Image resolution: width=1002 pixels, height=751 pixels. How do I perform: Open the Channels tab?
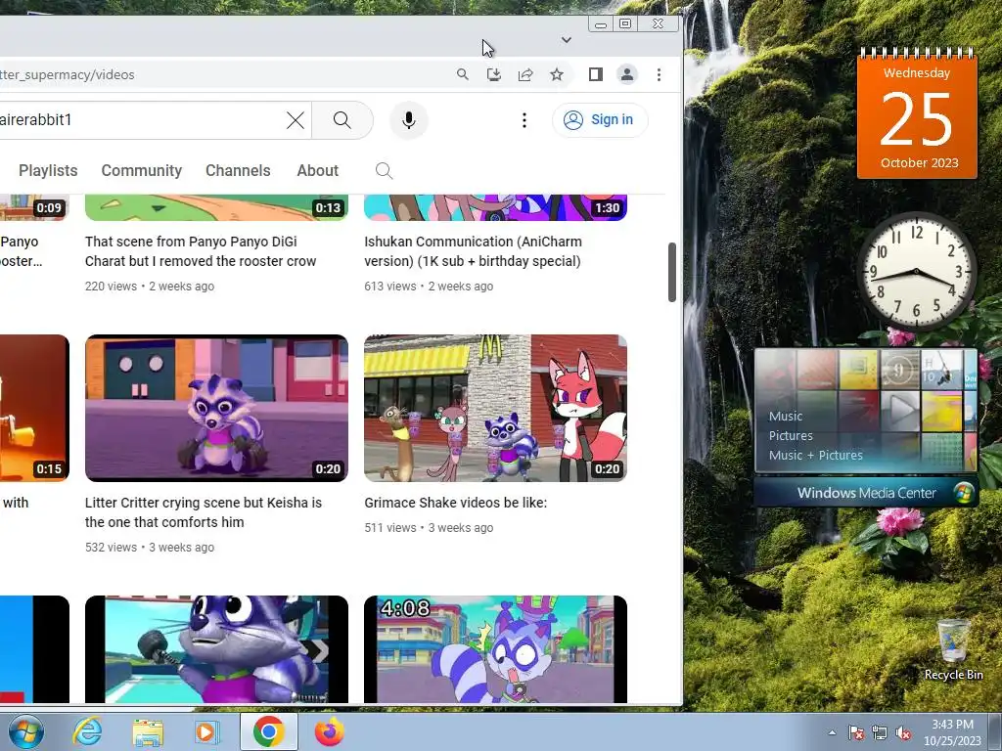[238, 170]
